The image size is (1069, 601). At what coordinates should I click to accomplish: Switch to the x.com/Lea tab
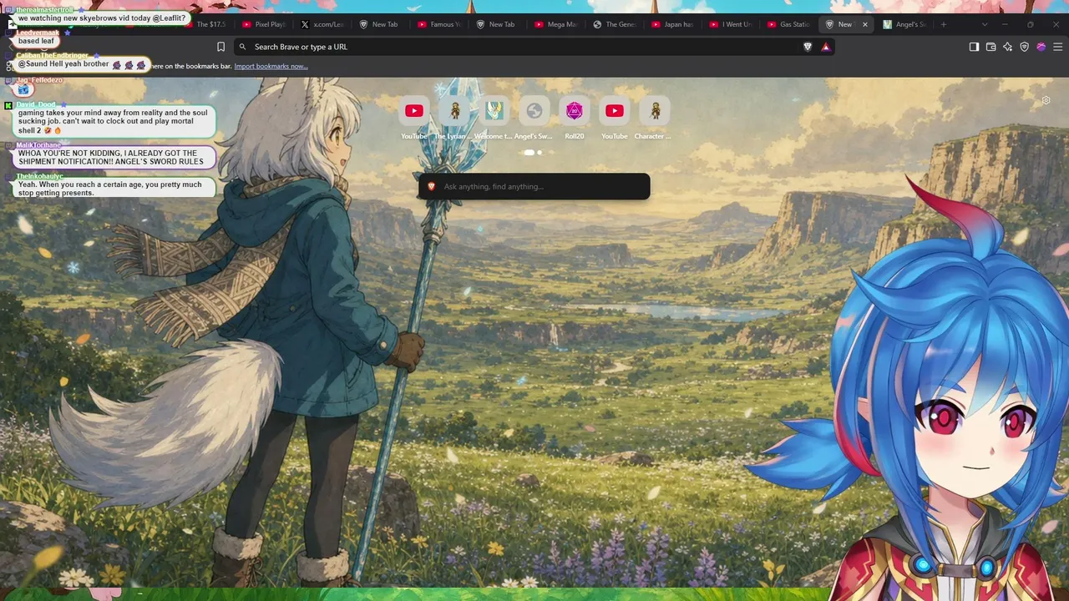322,24
